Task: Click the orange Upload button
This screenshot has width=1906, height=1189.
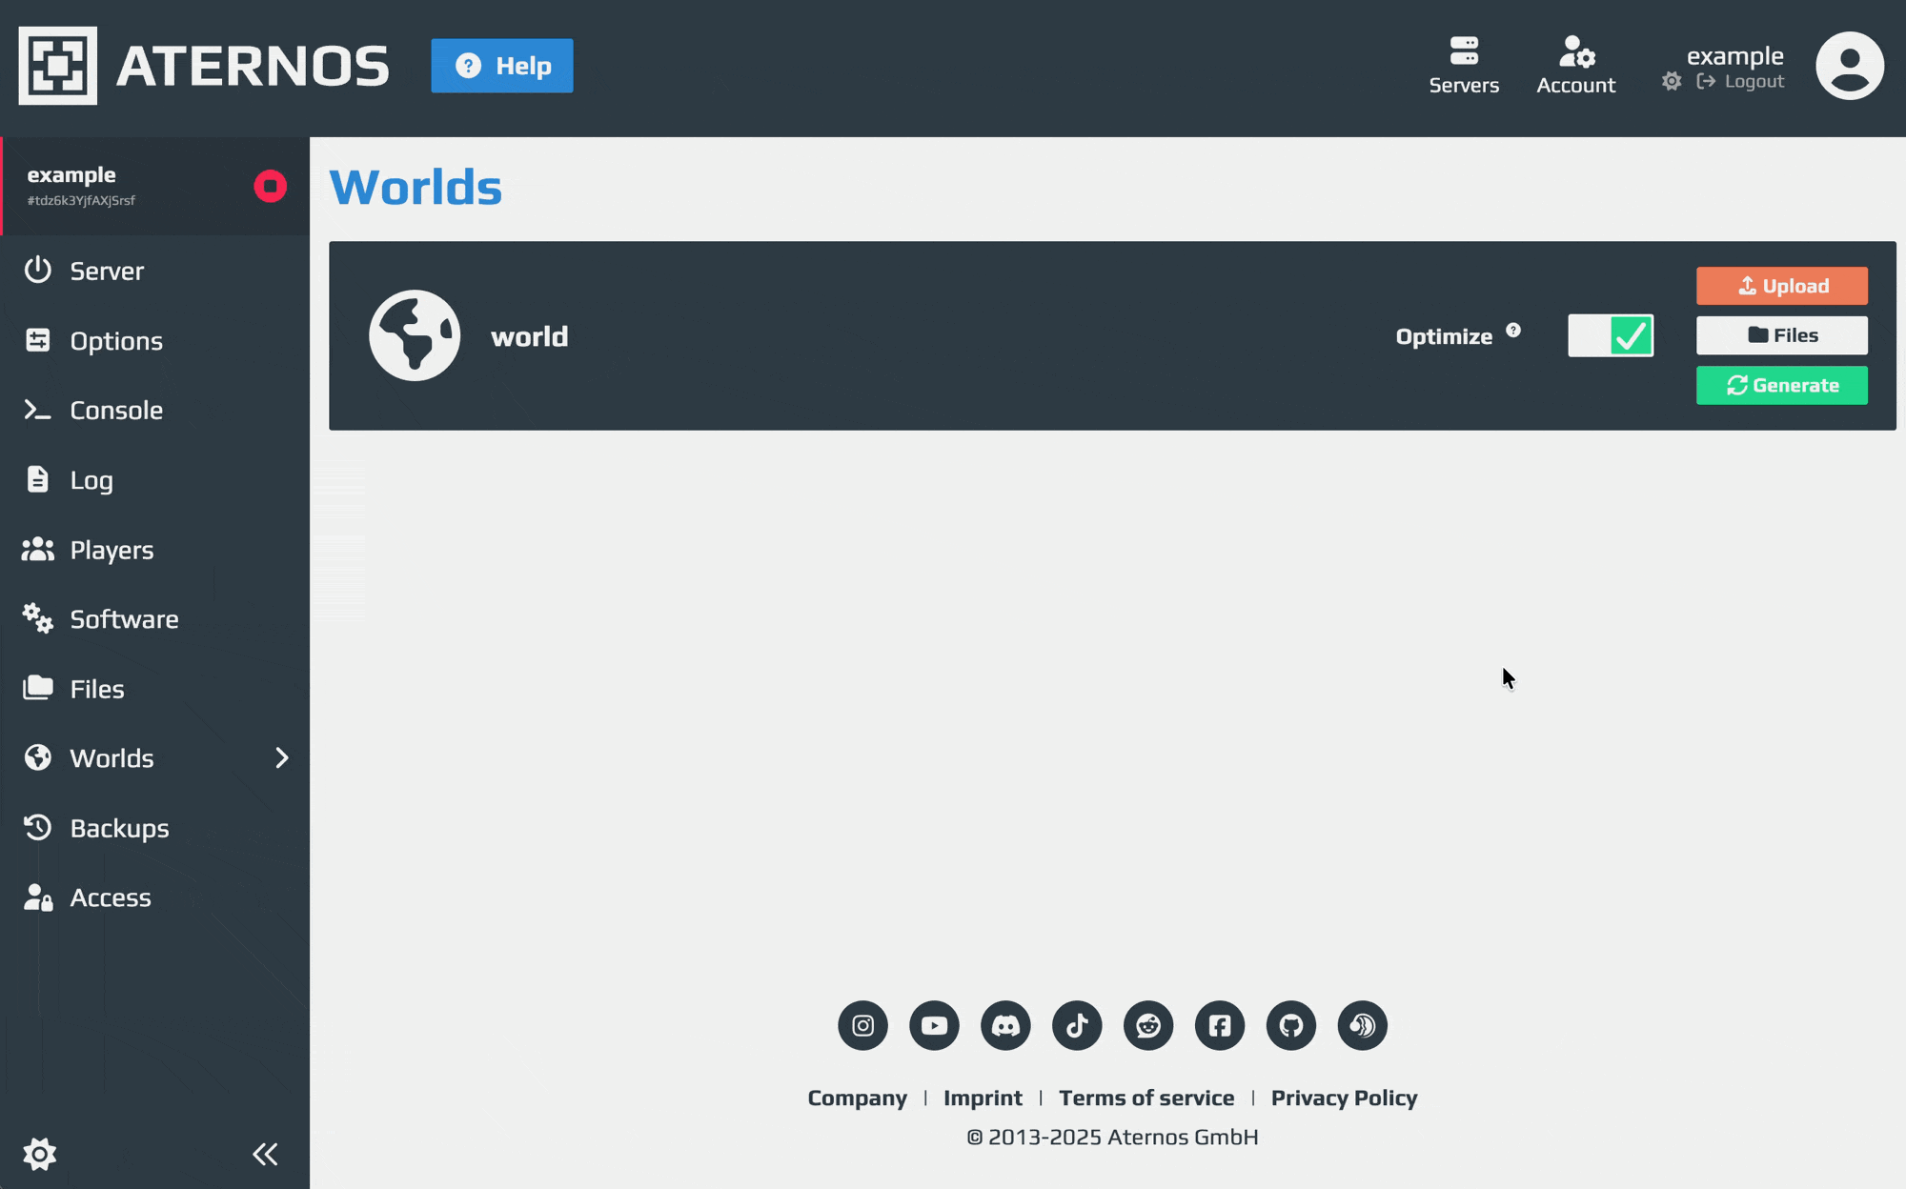Action: 1781,286
